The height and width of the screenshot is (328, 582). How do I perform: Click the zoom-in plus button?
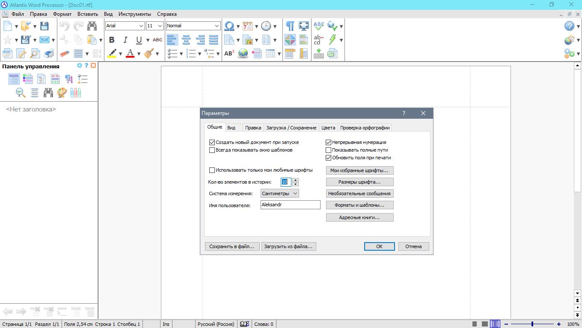click(558, 324)
